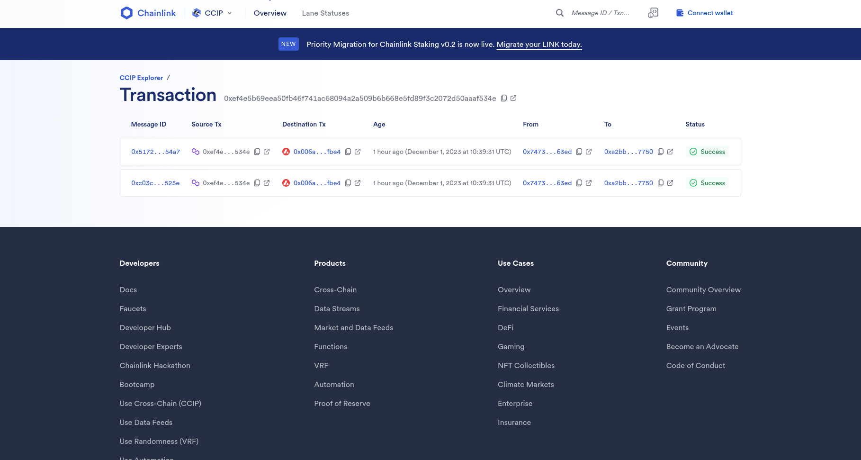Click the Migrate your LINK today link
The height and width of the screenshot is (460, 861).
point(539,44)
